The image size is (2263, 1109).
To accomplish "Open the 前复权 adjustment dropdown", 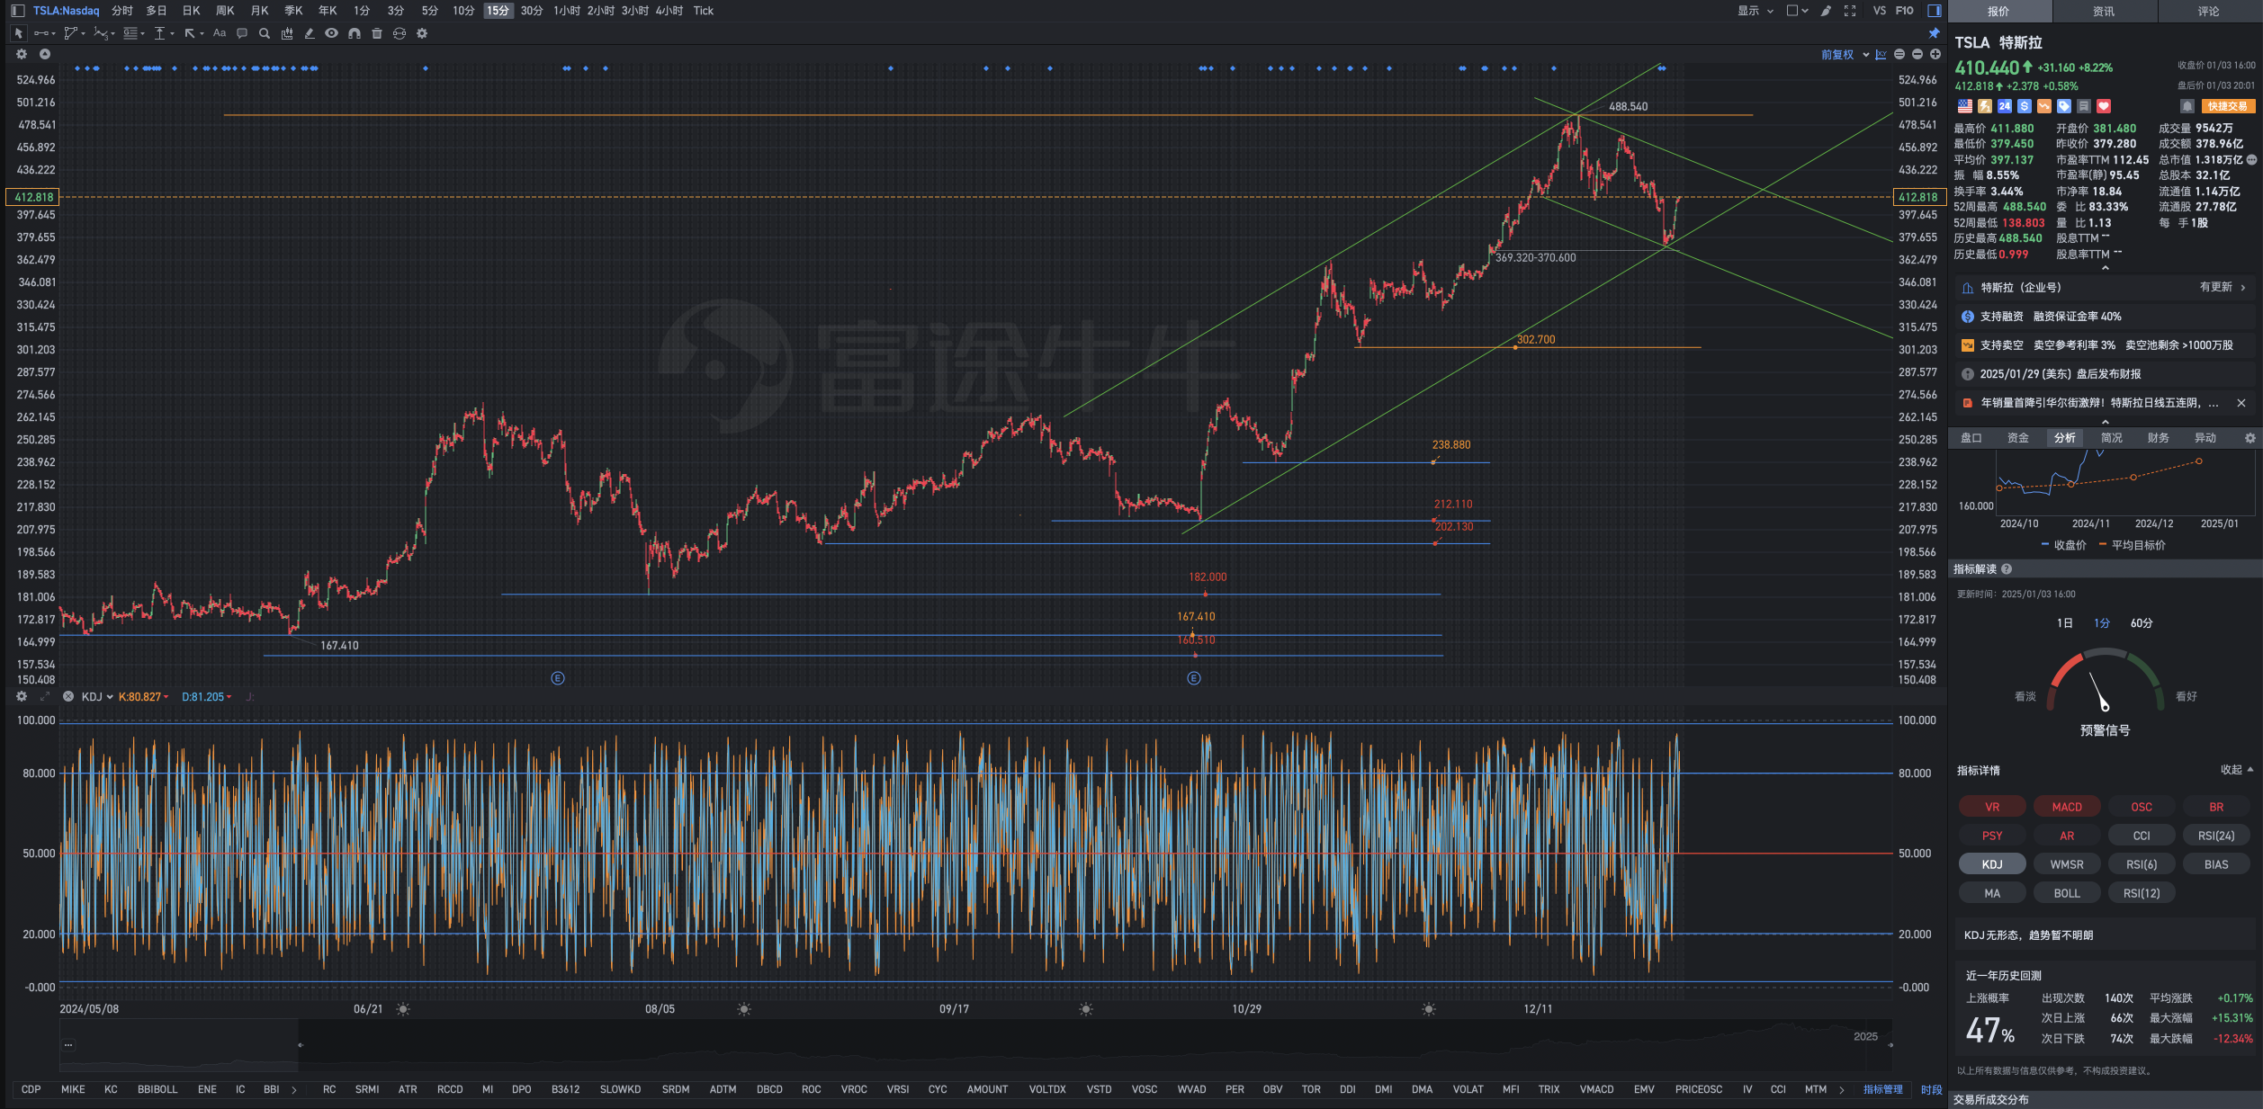I will coord(1845,55).
